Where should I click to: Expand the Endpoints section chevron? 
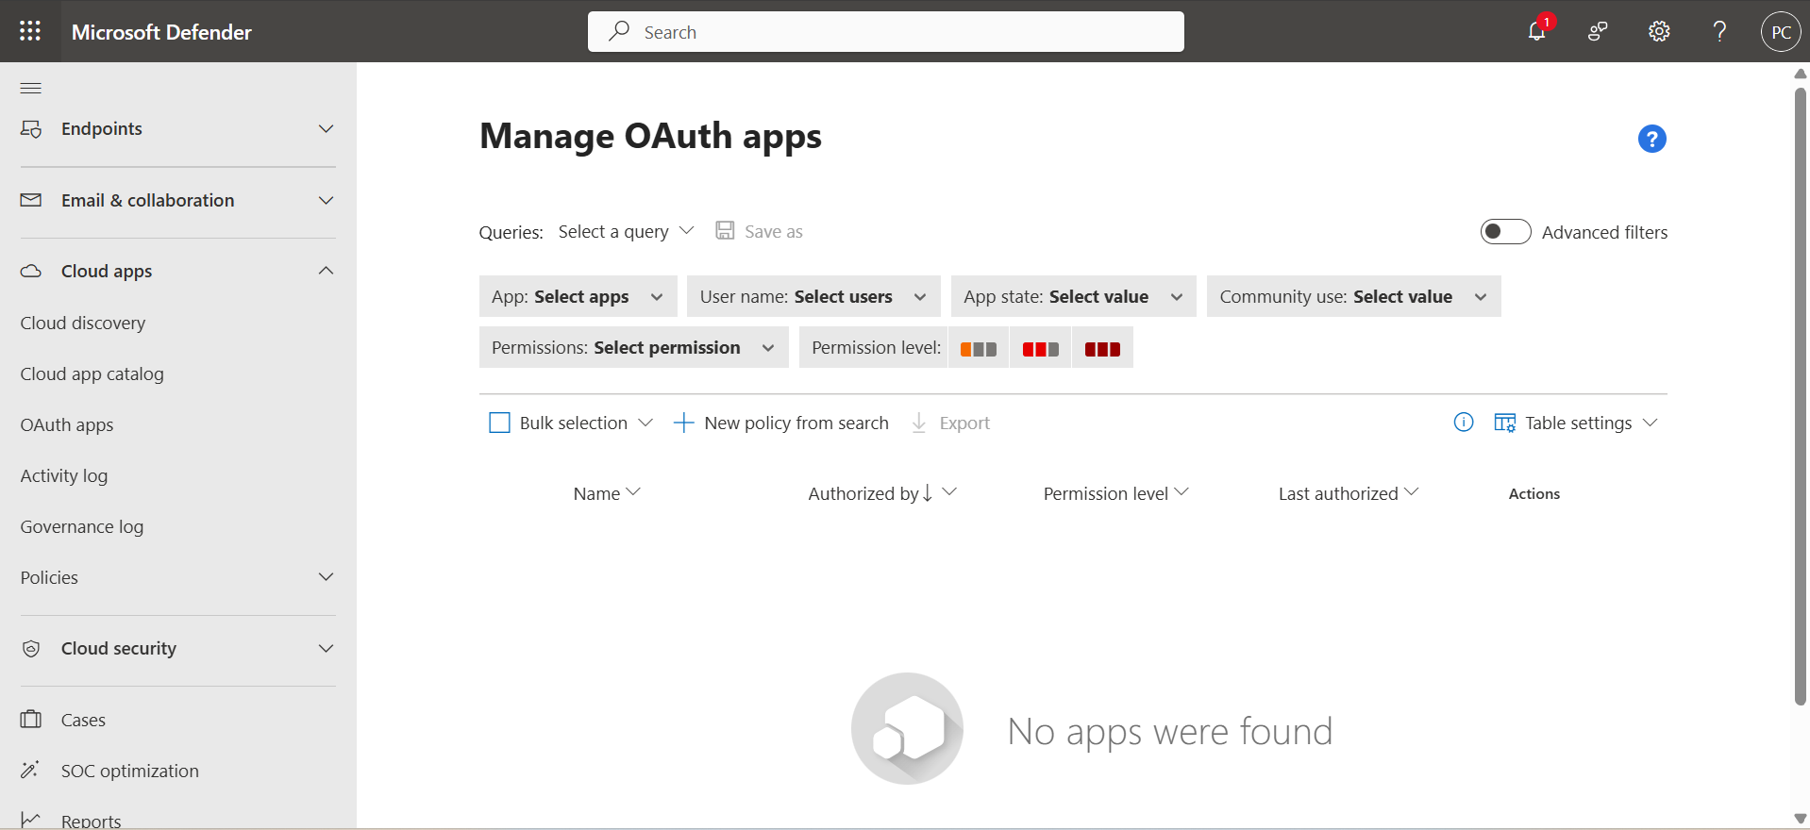(x=327, y=128)
